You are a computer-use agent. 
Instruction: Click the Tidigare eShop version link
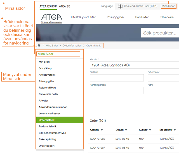pos(51,22)
